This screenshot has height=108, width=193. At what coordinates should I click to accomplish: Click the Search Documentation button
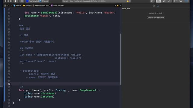(156, 18)
